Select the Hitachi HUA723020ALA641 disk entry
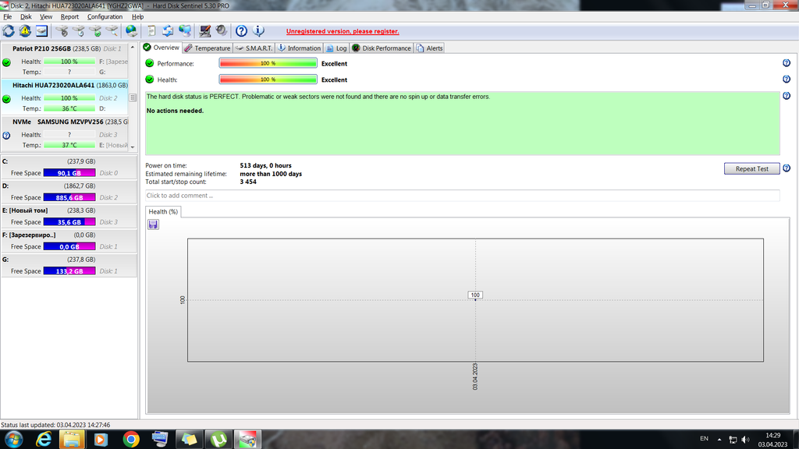Screen dimensions: 799x449 coord(66,97)
